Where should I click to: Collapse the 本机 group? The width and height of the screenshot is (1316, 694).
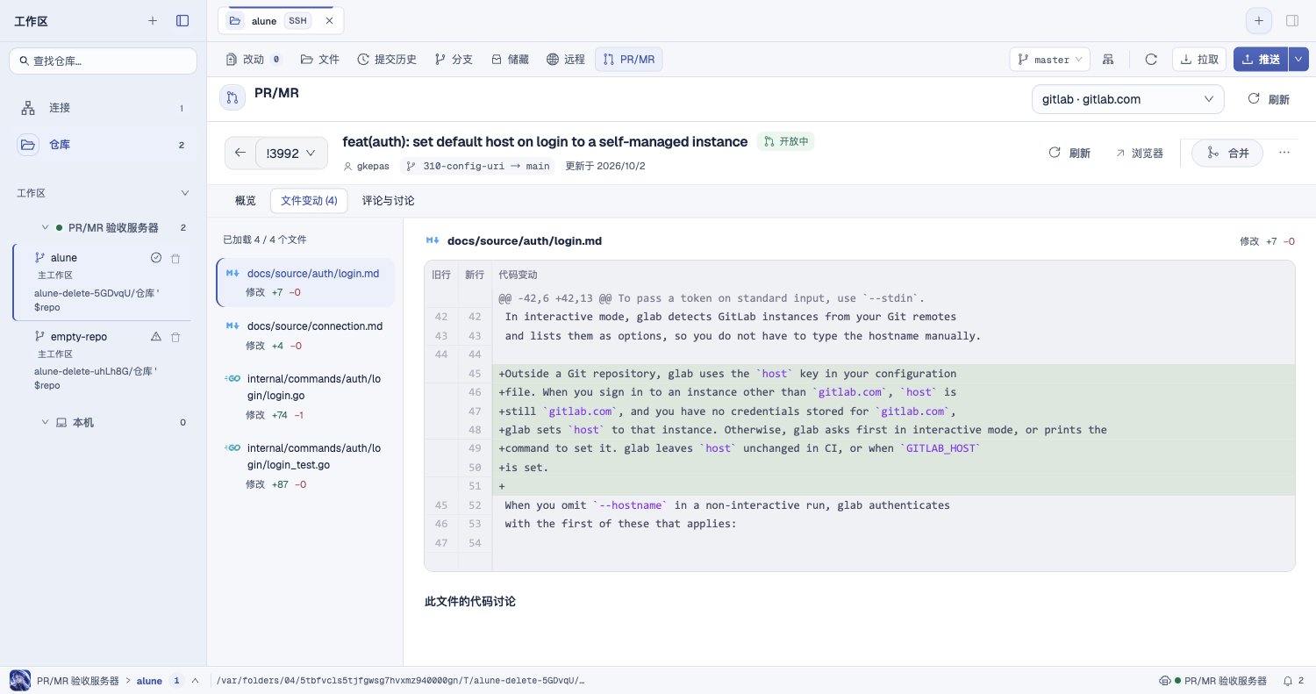45,423
